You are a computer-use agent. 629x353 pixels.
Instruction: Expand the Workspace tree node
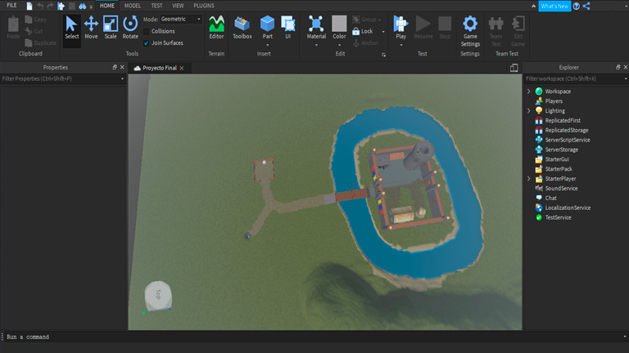click(528, 92)
